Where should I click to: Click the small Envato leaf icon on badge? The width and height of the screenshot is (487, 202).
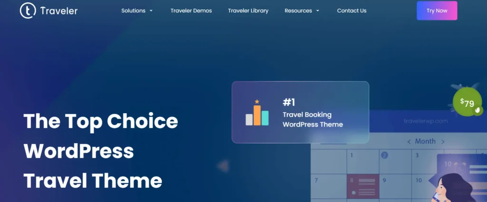click(477, 110)
